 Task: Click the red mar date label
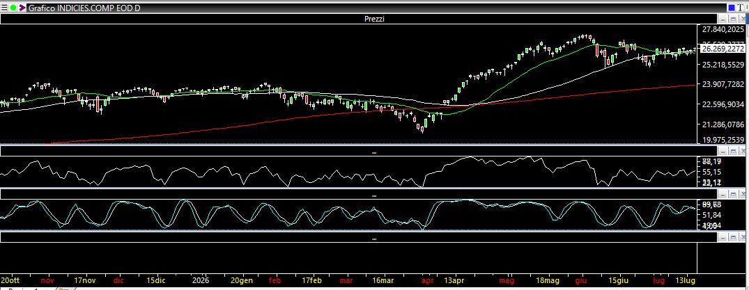(346, 280)
